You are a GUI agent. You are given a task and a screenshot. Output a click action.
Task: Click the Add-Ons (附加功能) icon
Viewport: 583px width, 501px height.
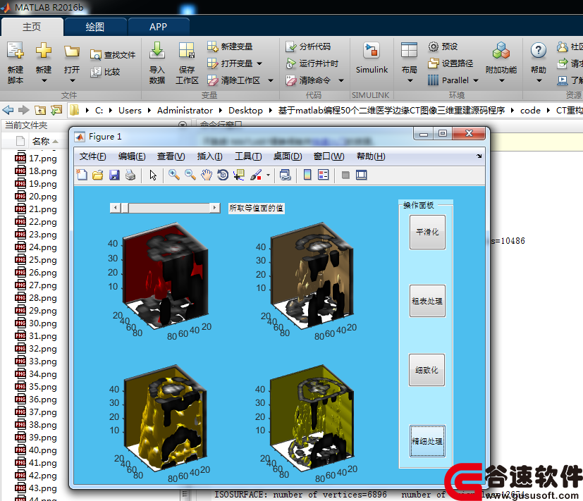click(x=501, y=51)
